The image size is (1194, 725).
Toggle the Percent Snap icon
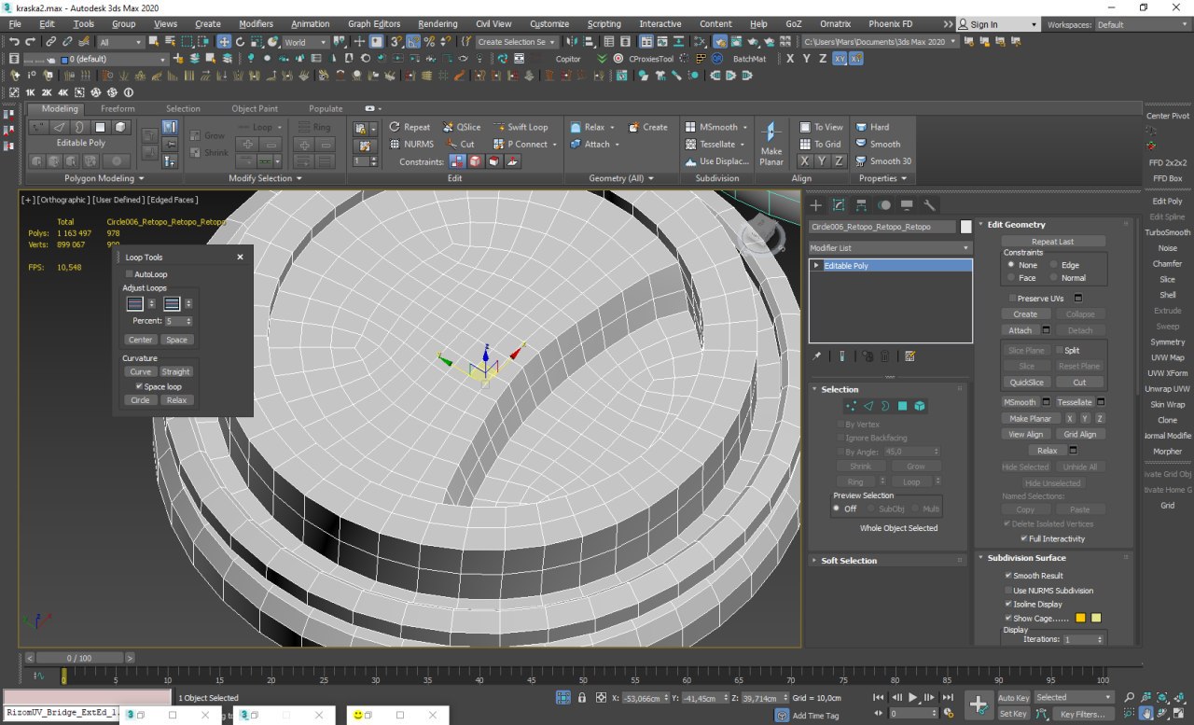point(429,42)
